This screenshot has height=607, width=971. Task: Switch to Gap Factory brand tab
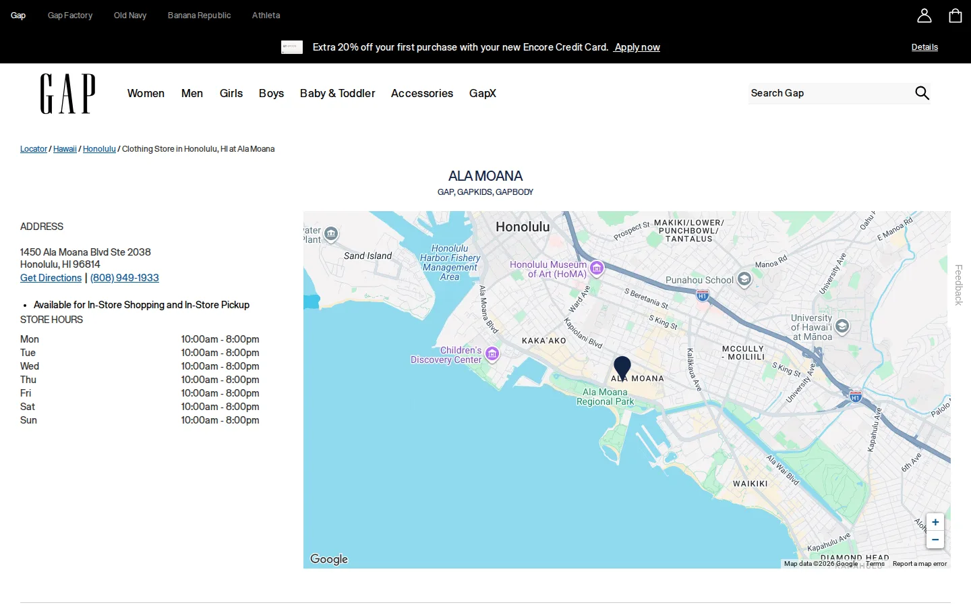pyautogui.click(x=70, y=16)
